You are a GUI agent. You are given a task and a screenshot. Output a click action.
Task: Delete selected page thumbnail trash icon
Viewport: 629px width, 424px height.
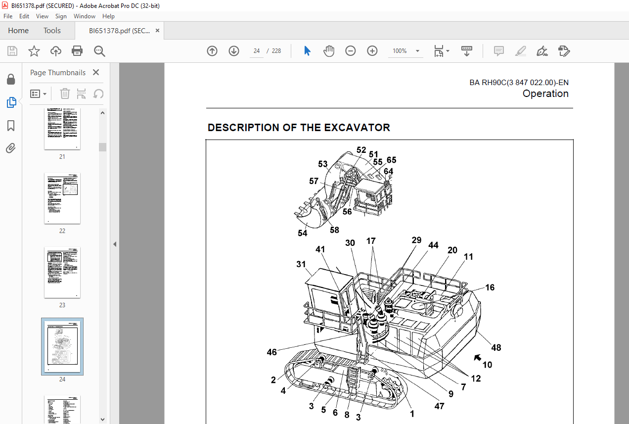[65, 94]
